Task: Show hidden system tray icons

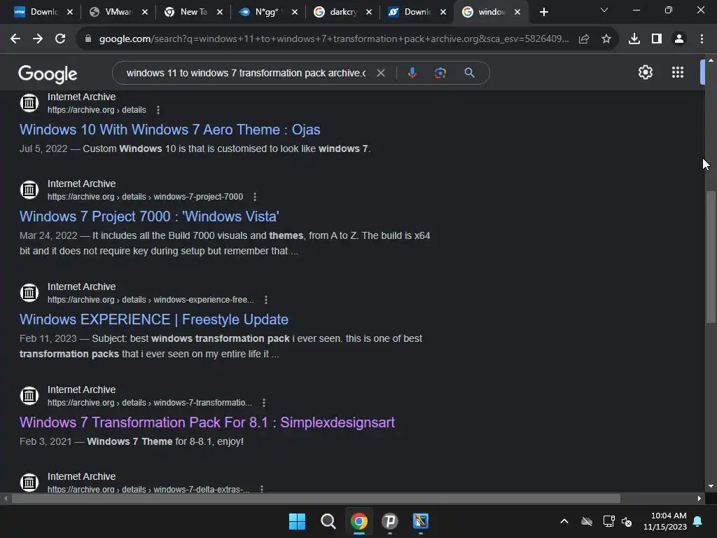Action: coord(564,521)
